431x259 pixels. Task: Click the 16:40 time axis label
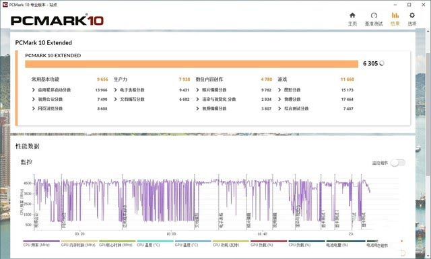262,234
